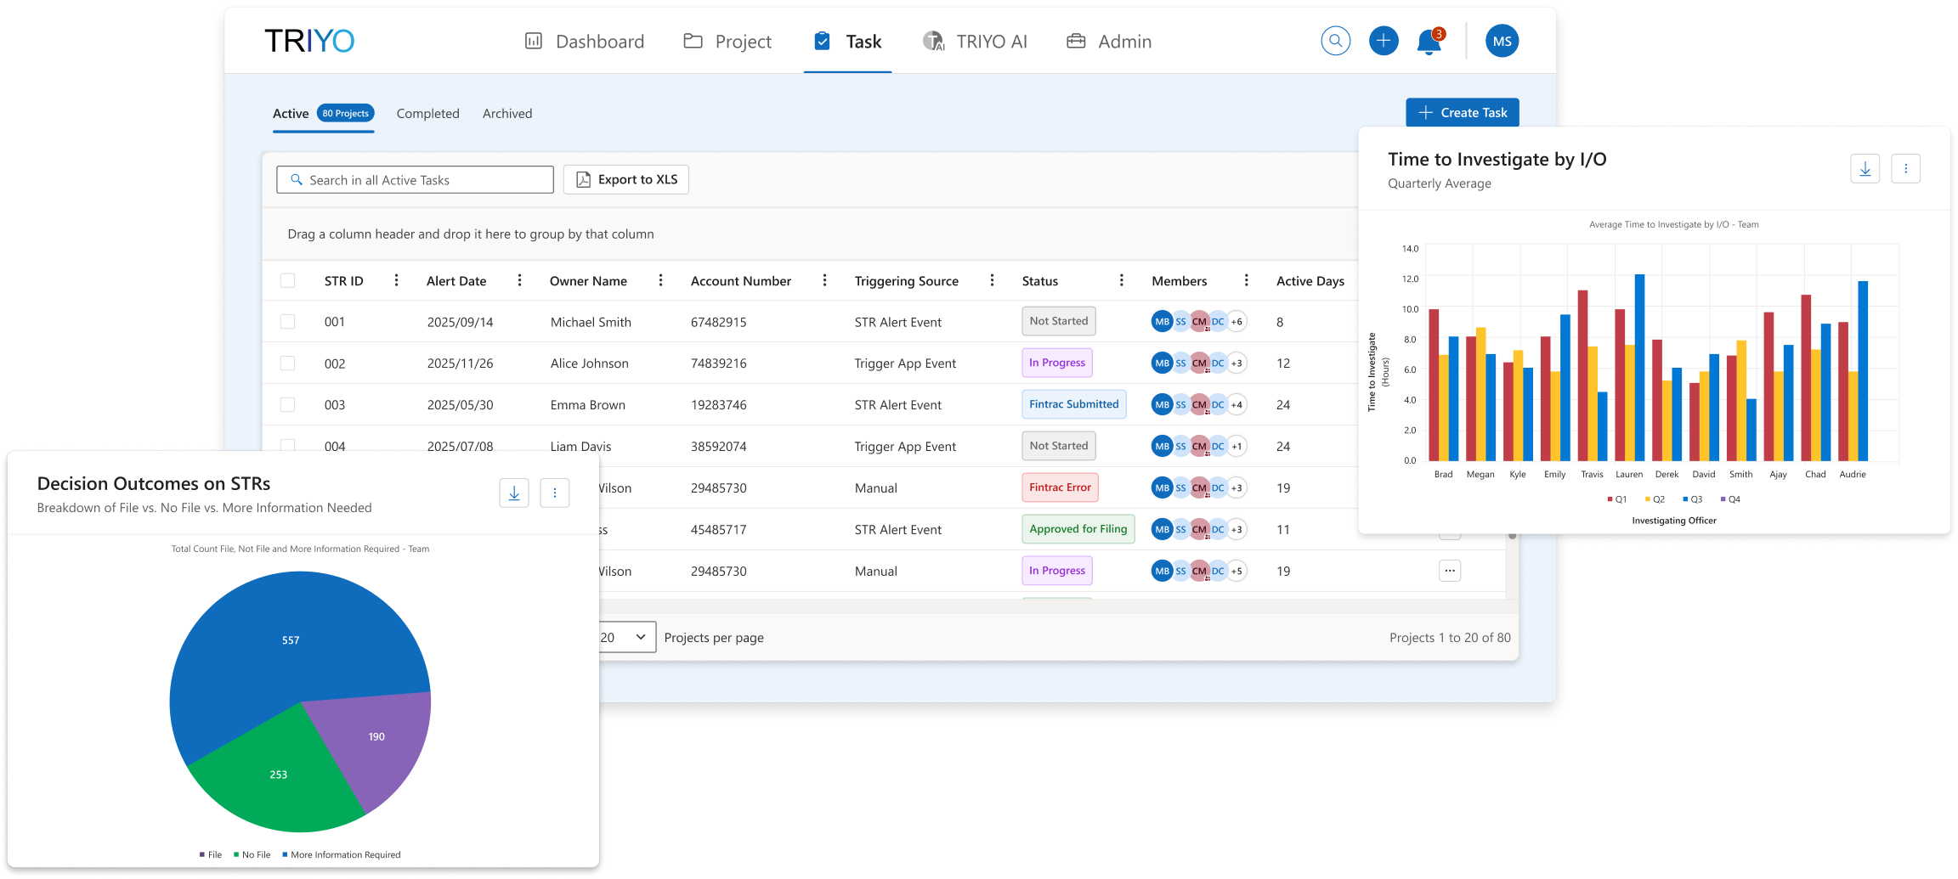Click the Search in all Active Tasks field
Image resolution: width=1958 pixels, height=879 pixels.
click(415, 180)
